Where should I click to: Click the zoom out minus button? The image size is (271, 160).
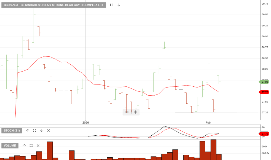(127, 112)
